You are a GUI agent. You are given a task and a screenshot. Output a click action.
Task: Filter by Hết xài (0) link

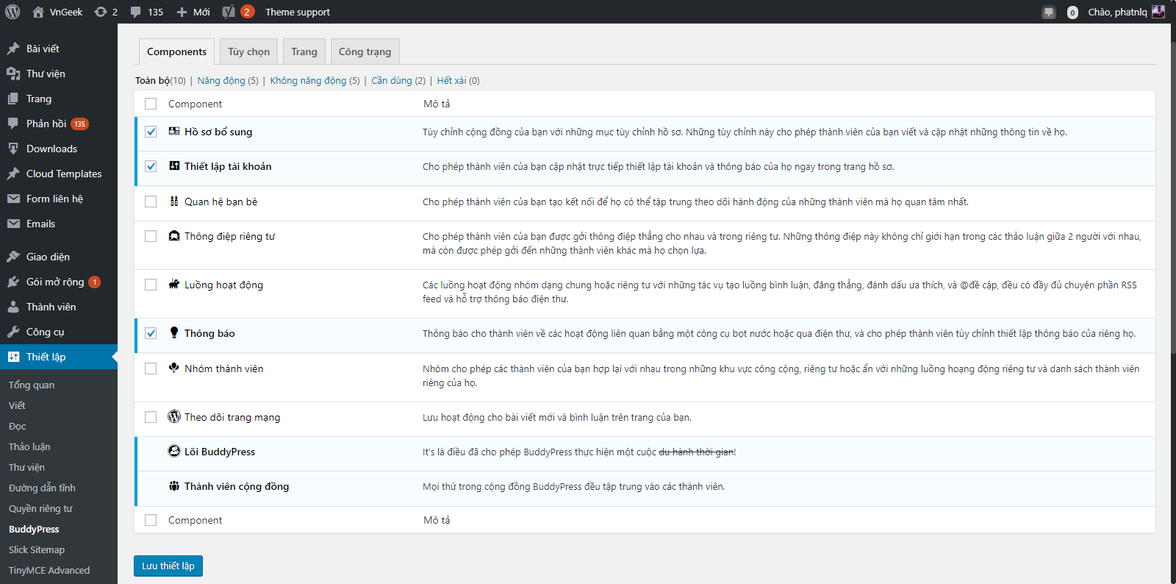pos(458,80)
